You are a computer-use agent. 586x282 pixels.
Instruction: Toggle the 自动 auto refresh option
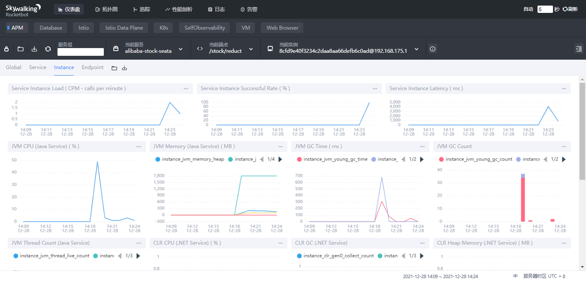pos(529,9)
